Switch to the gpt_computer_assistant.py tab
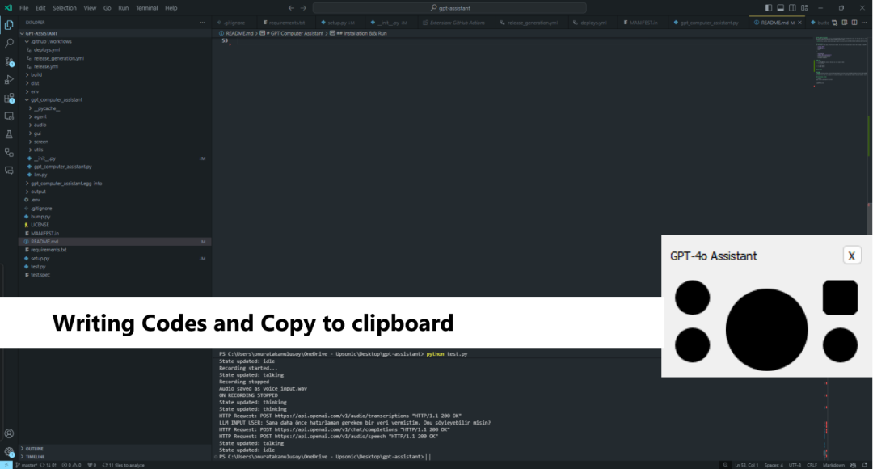Image resolution: width=873 pixels, height=469 pixels. (x=706, y=23)
